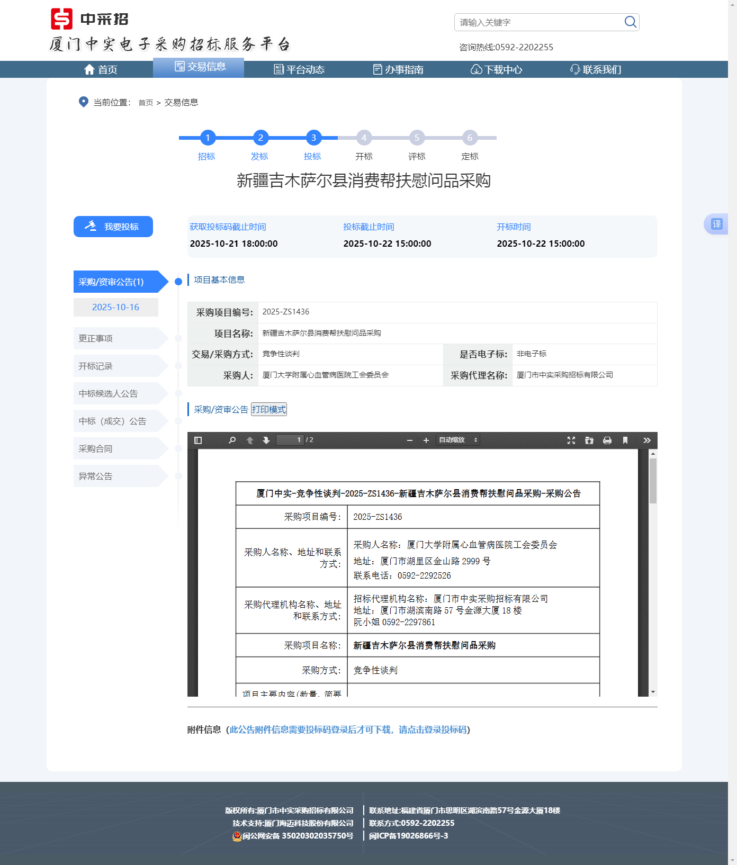Zoom out the PDF document
Screen dimensions: 737x865
410,440
